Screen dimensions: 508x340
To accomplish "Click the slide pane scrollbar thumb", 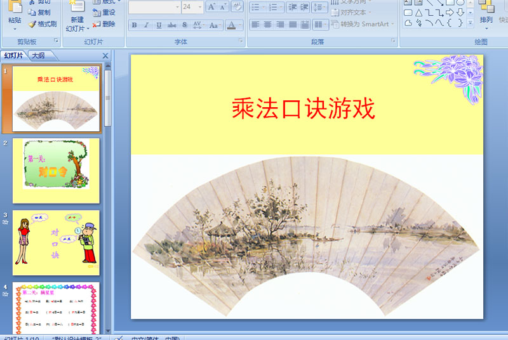I will coord(108,98).
